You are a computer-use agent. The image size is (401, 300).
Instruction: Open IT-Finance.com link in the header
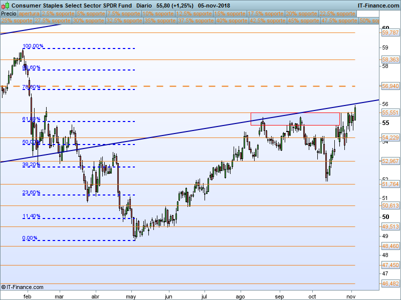[378, 5]
